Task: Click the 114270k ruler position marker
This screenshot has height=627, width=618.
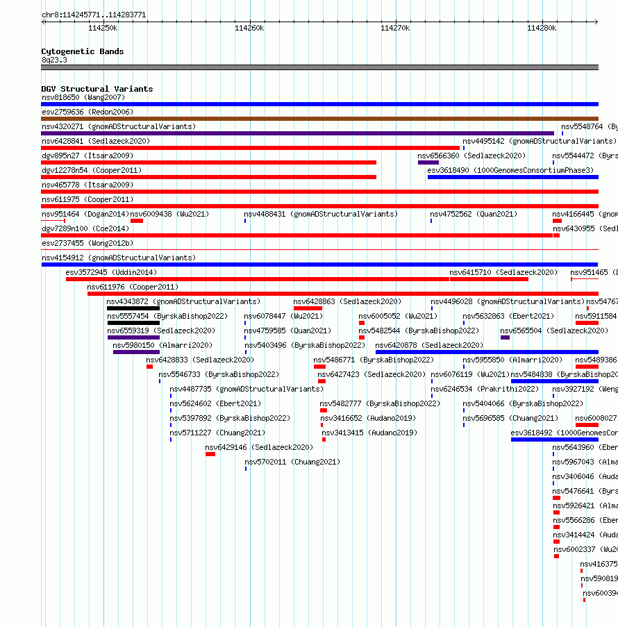Action: (395, 28)
